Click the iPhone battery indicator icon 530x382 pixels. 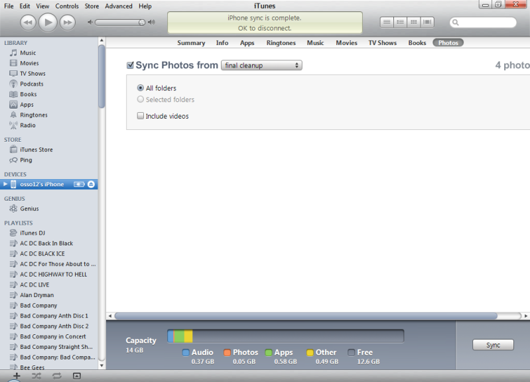click(x=79, y=184)
